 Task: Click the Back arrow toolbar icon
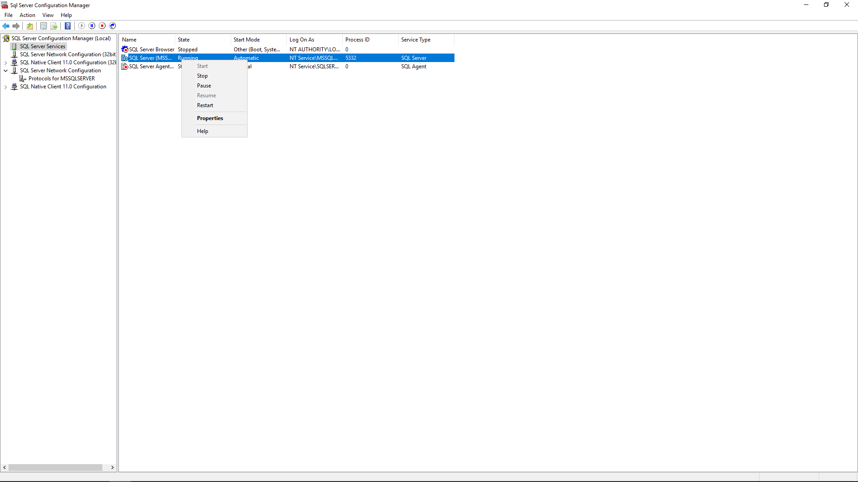pos(6,26)
